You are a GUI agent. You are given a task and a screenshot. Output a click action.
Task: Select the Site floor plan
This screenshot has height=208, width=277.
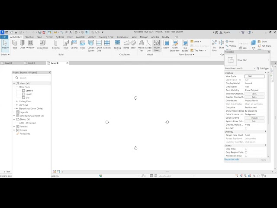(x=27, y=98)
